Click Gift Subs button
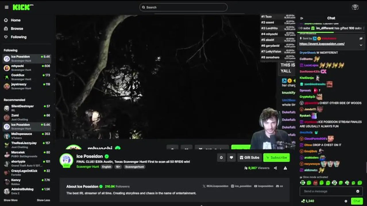Image resolution: width=367 pixels, height=206 pixels. 249,157
